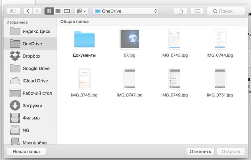This screenshot has width=251, height=160.
Task: Click the IMG_0745.jpg file name
Action: coord(84,95)
